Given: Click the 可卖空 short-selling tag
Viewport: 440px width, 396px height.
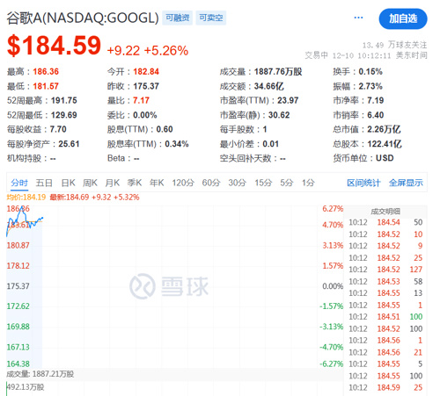Looking at the screenshot, I should [x=211, y=18].
